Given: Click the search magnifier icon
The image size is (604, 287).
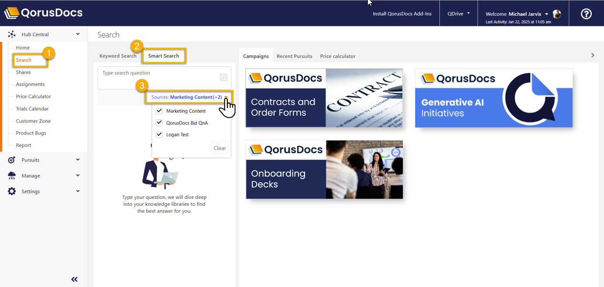Looking at the screenshot, I should coord(223,78).
